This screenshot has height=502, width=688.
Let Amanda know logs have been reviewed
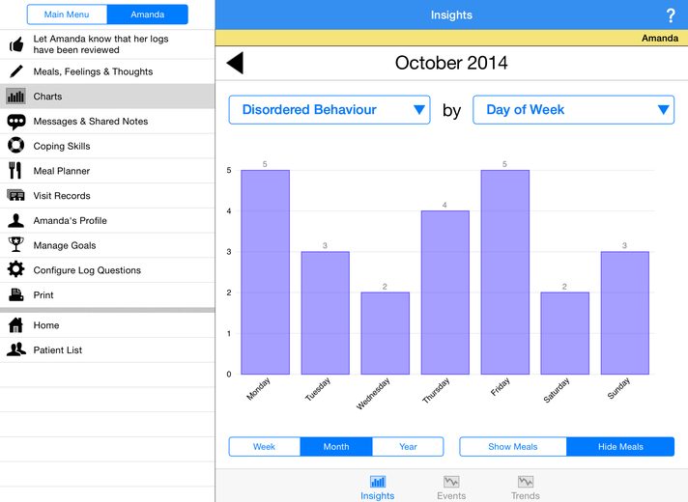point(107,44)
